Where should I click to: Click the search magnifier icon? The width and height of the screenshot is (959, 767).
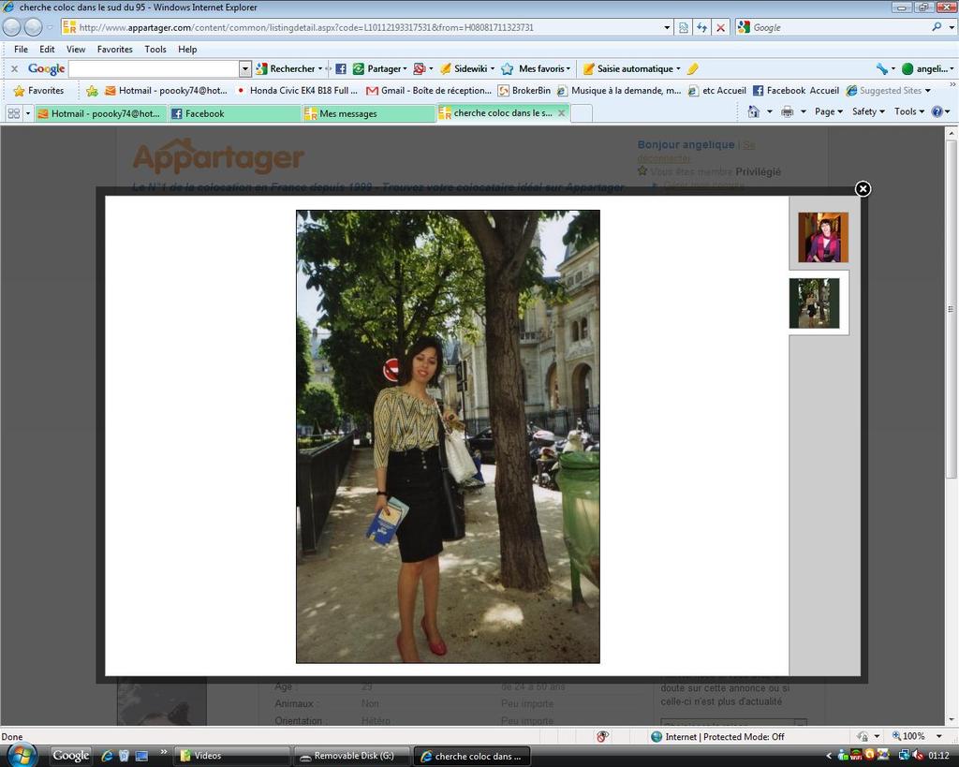pyautogui.click(x=937, y=27)
